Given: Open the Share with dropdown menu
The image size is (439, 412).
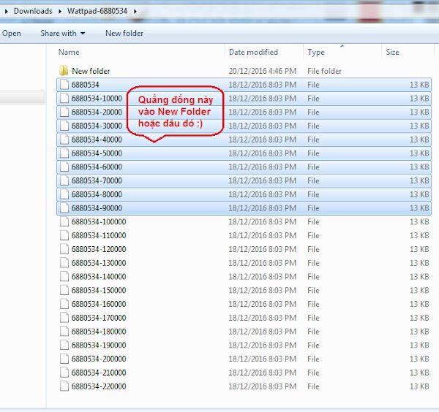Looking at the screenshot, I should 62,33.
